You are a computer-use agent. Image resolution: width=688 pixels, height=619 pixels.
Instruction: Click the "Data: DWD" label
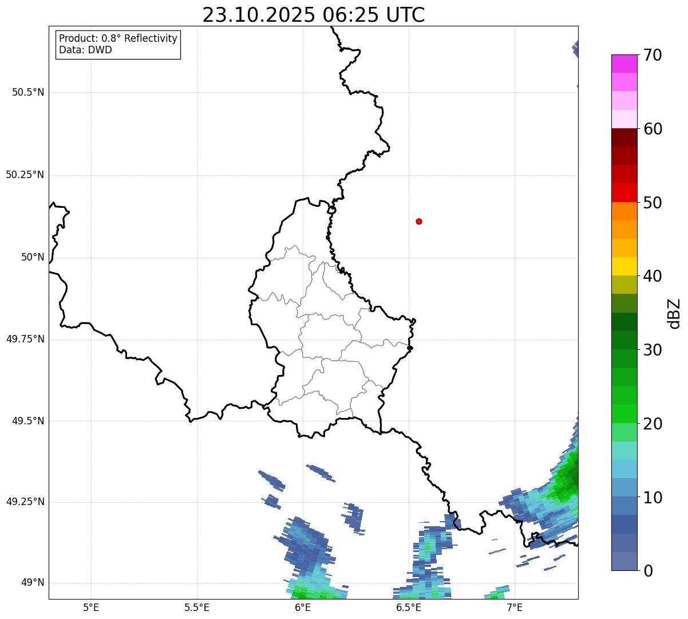(85, 50)
